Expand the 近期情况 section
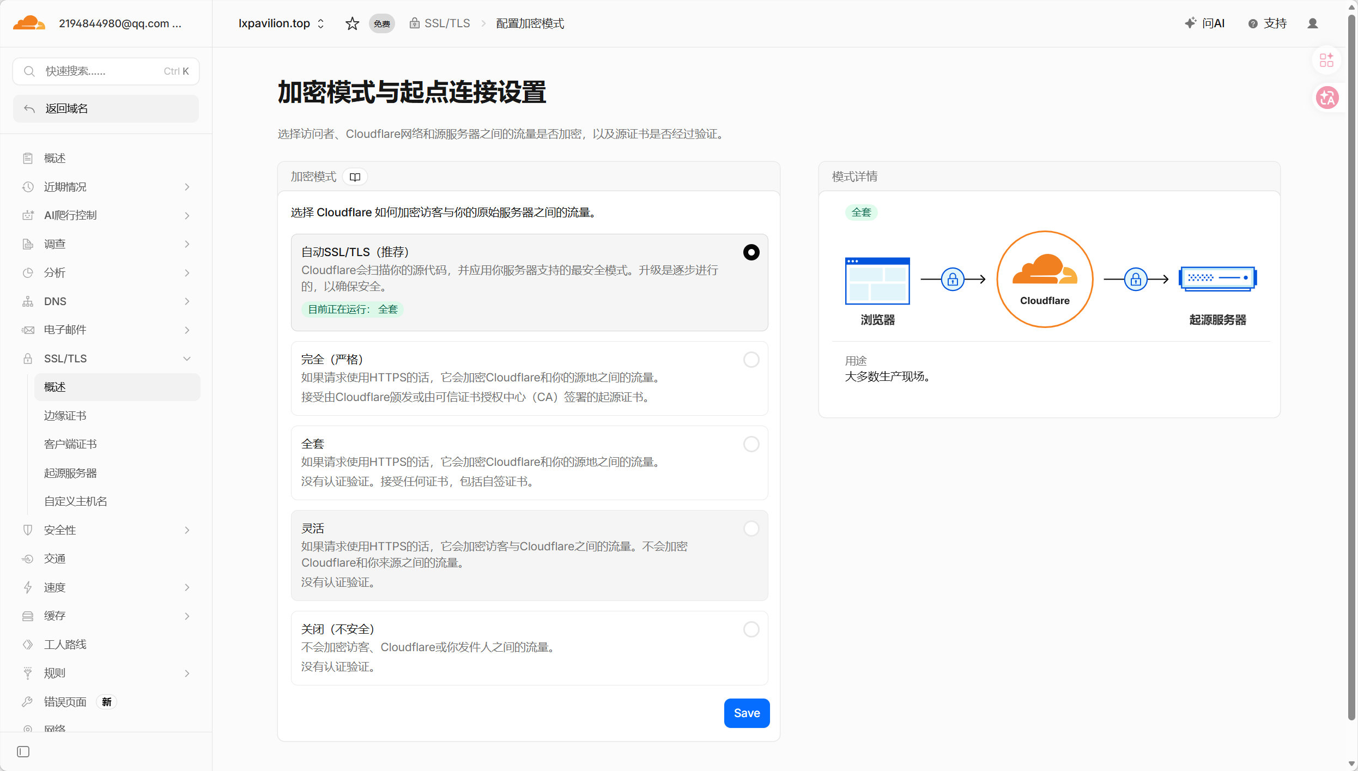This screenshot has height=771, width=1358. 187,187
